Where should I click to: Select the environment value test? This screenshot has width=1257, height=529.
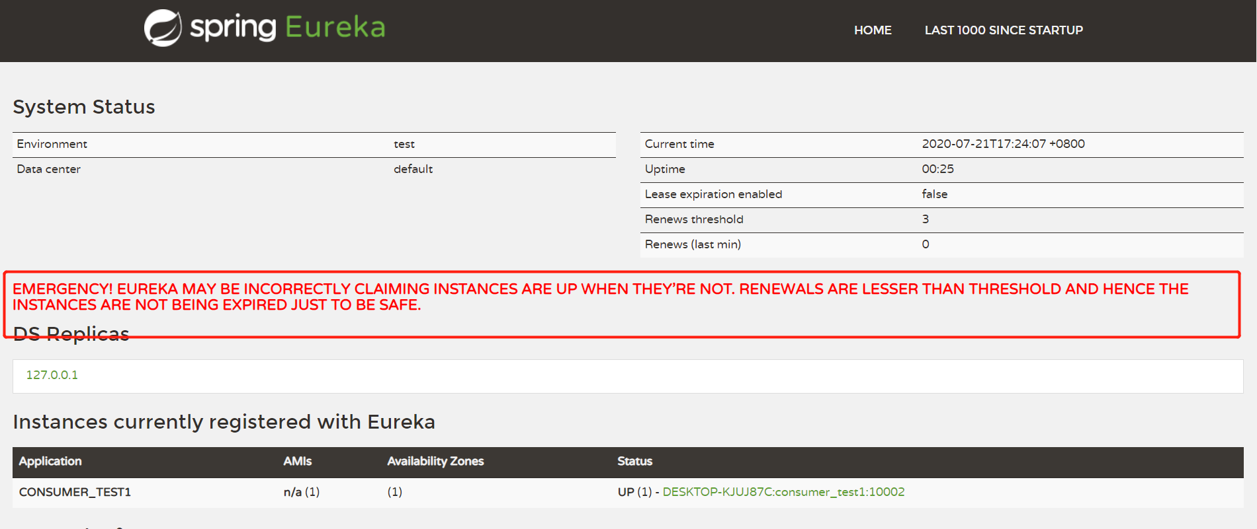pyautogui.click(x=404, y=144)
